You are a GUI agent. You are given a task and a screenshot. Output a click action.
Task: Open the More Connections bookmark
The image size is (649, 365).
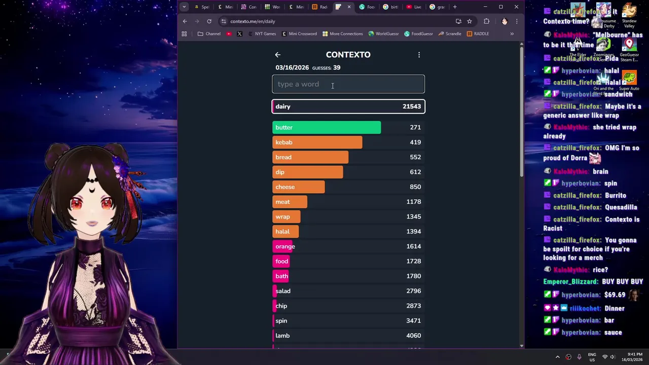(x=343, y=34)
